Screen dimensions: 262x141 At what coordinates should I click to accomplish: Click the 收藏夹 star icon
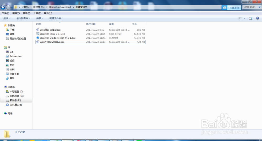click(5, 25)
